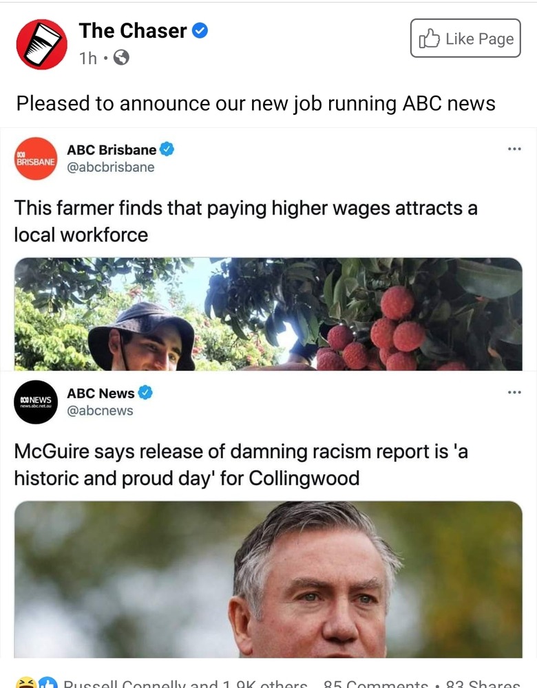Click the post timestamp 1h

pyautogui.click(x=88, y=58)
